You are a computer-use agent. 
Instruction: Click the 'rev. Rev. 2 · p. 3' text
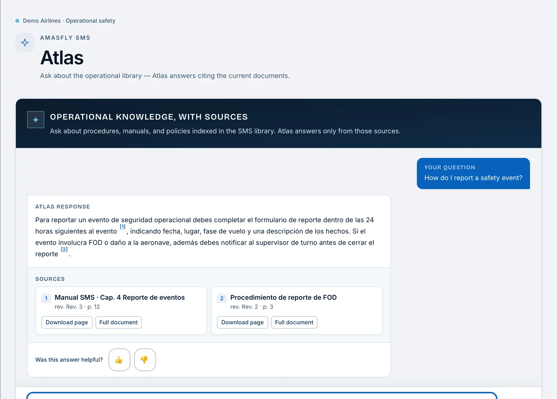(252, 307)
